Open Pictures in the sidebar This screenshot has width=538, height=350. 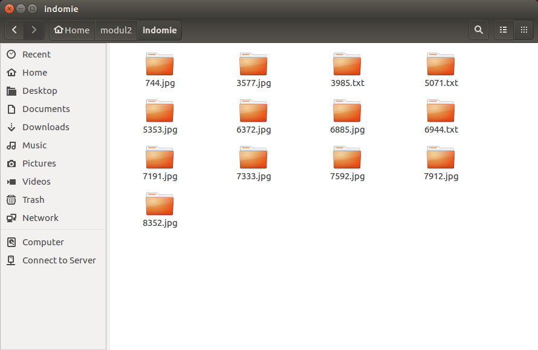coord(53,163)
